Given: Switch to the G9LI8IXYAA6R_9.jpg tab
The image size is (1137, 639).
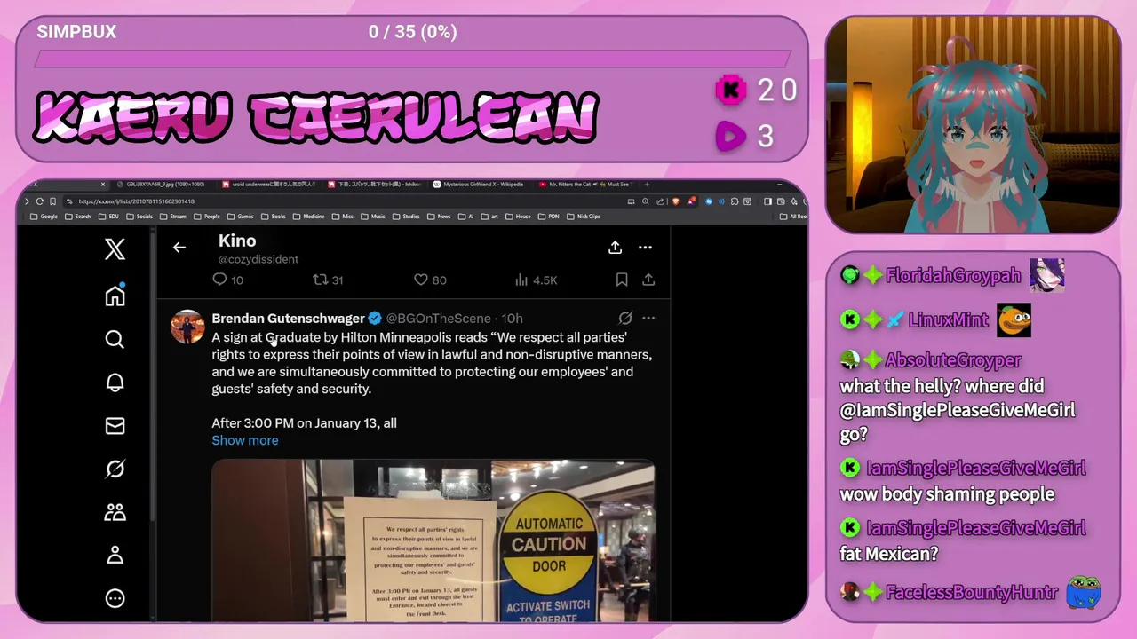Looking at the screenshot, I should (x=161, y=185).
